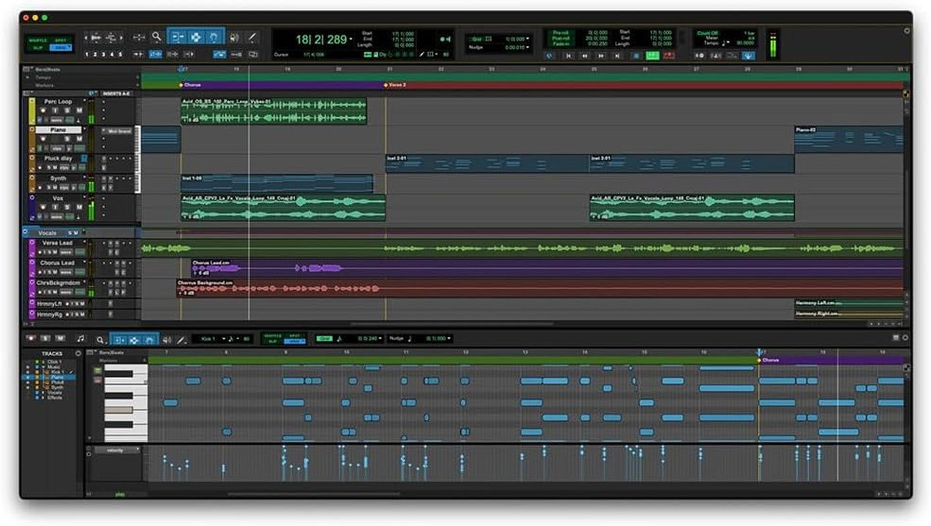
Task: Select the Zoomer tool in MIDI editor
Action: [101, 340]
